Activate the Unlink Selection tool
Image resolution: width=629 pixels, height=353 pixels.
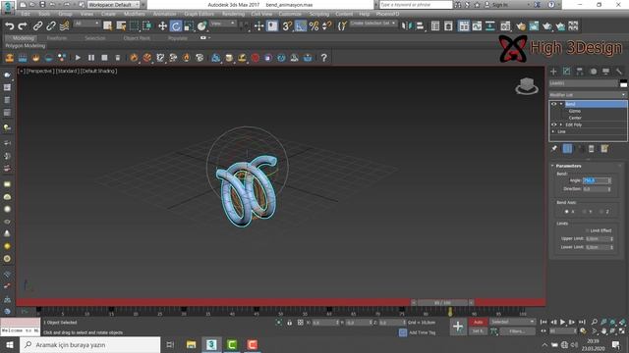(51, 26)
